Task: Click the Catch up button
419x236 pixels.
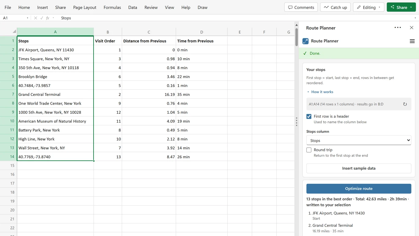Action: pyautogui.click(x=335, y=7)
